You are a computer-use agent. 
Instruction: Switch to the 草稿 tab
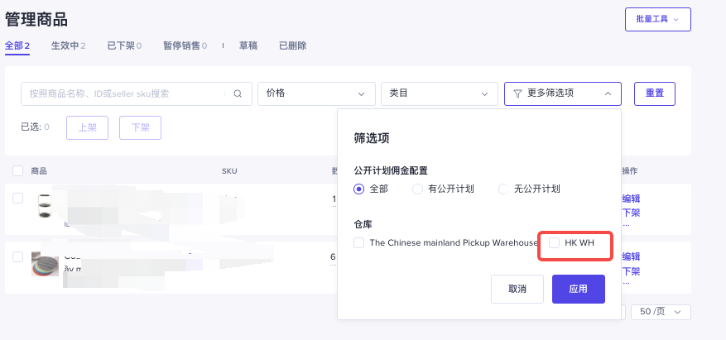(248, 45)
